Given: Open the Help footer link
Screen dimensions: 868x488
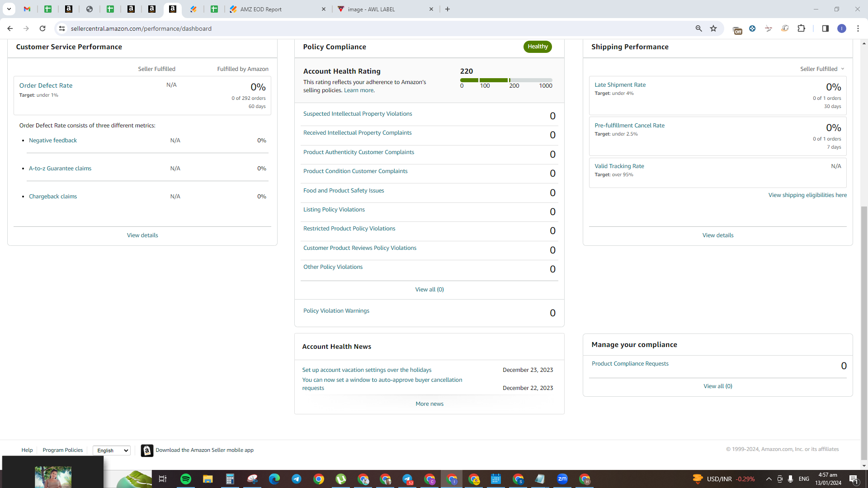Looking at the screenshot, I should point(27,450).
